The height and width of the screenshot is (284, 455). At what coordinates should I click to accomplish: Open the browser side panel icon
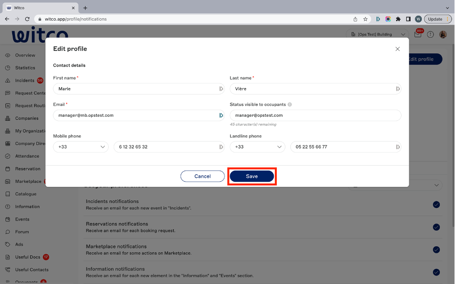click(408, 19)
